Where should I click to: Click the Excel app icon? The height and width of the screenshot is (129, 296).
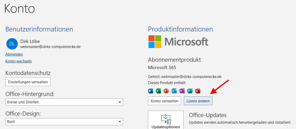point(158,91)
